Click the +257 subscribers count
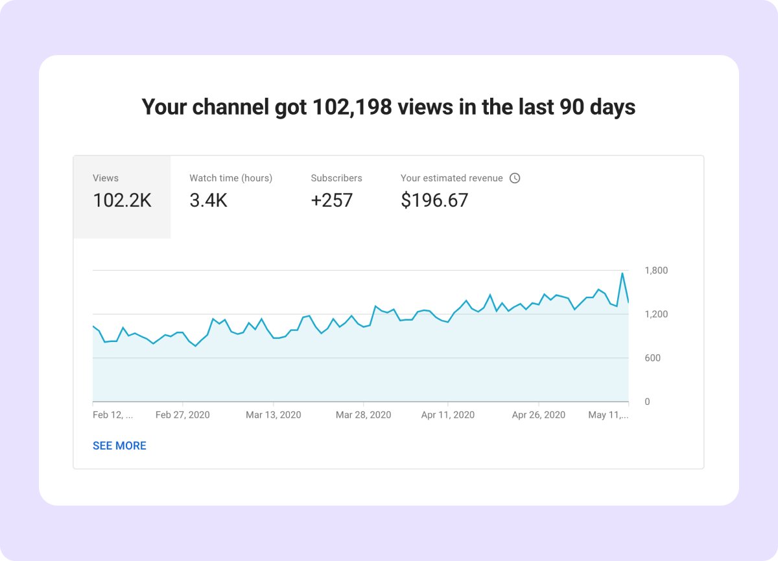Viewport: 778px width, 561px height. tap(332, 201)
